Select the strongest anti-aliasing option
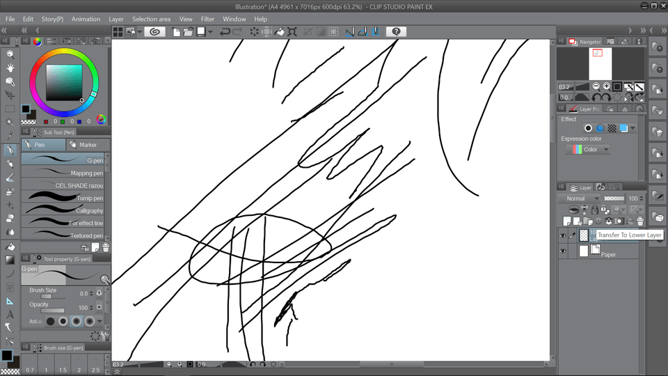The width and height of the screenshot is (668, 376). [x=89, y=321]
